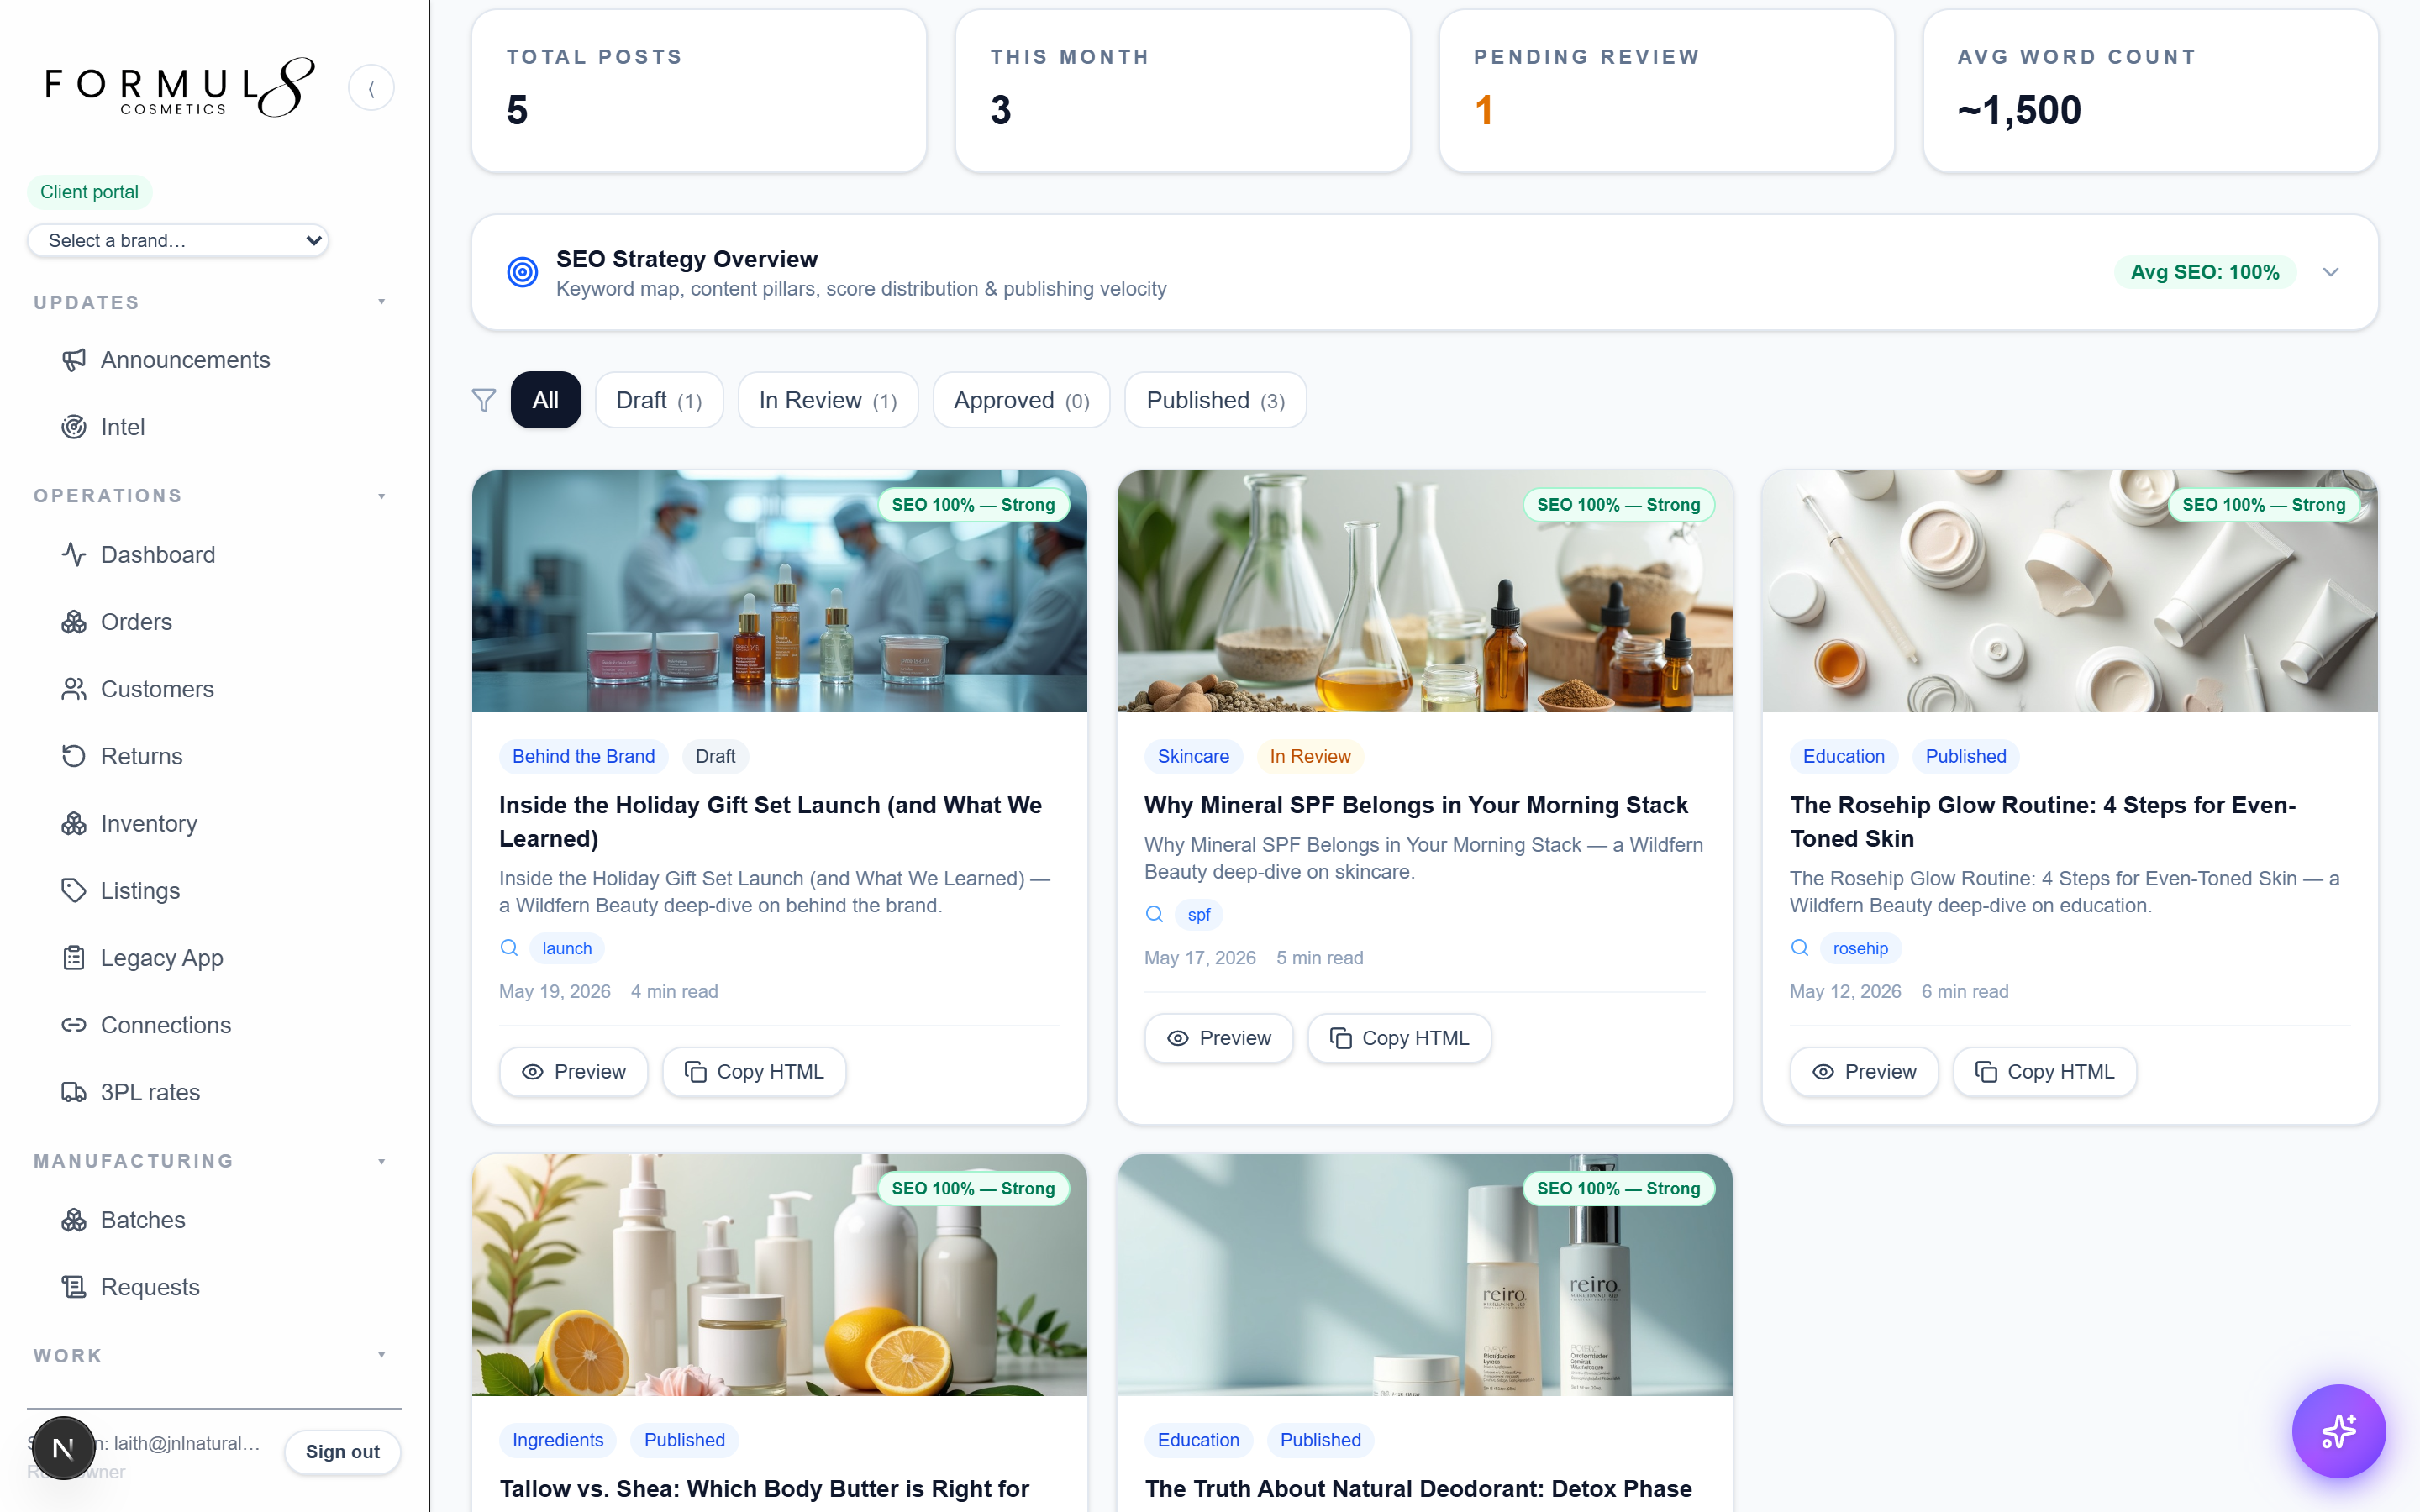
Task: Collapse the OPERATIONS section
Action: (x=381, y=496)
